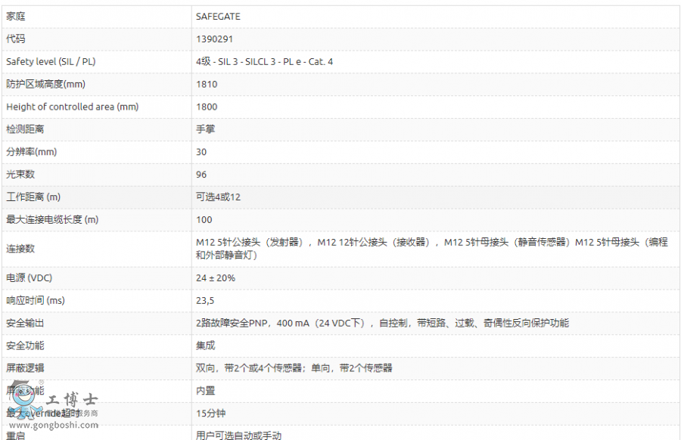Select the 24 ± 20% power supply value

click(216, 278)
